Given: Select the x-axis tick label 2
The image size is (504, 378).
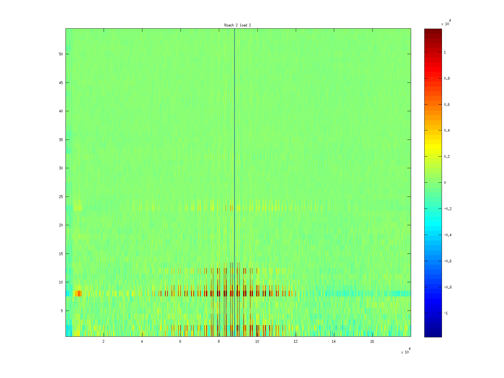Looking at the screenshot, I should 103,341.
